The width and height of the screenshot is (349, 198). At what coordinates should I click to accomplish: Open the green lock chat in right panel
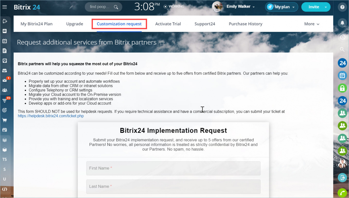pos(342,88)
